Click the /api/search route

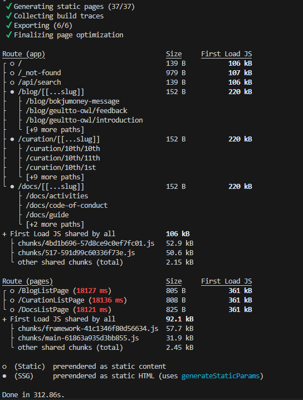click(40, 82)
